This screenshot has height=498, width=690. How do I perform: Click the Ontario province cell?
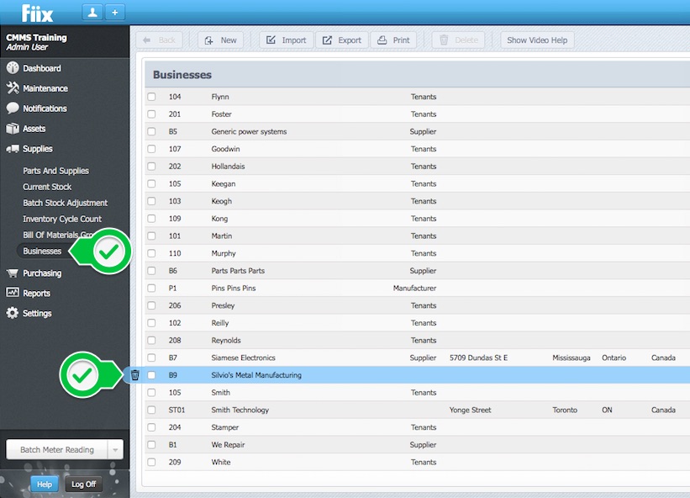[614, 358]
